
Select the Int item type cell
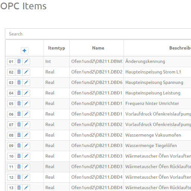[57, 62]
